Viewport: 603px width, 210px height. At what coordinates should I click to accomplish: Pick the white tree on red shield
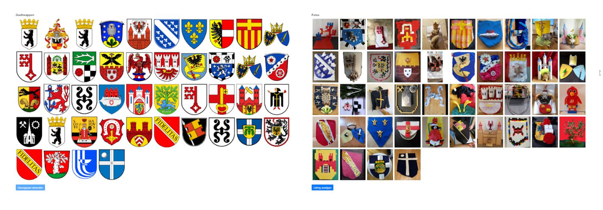tap(57, 164)
